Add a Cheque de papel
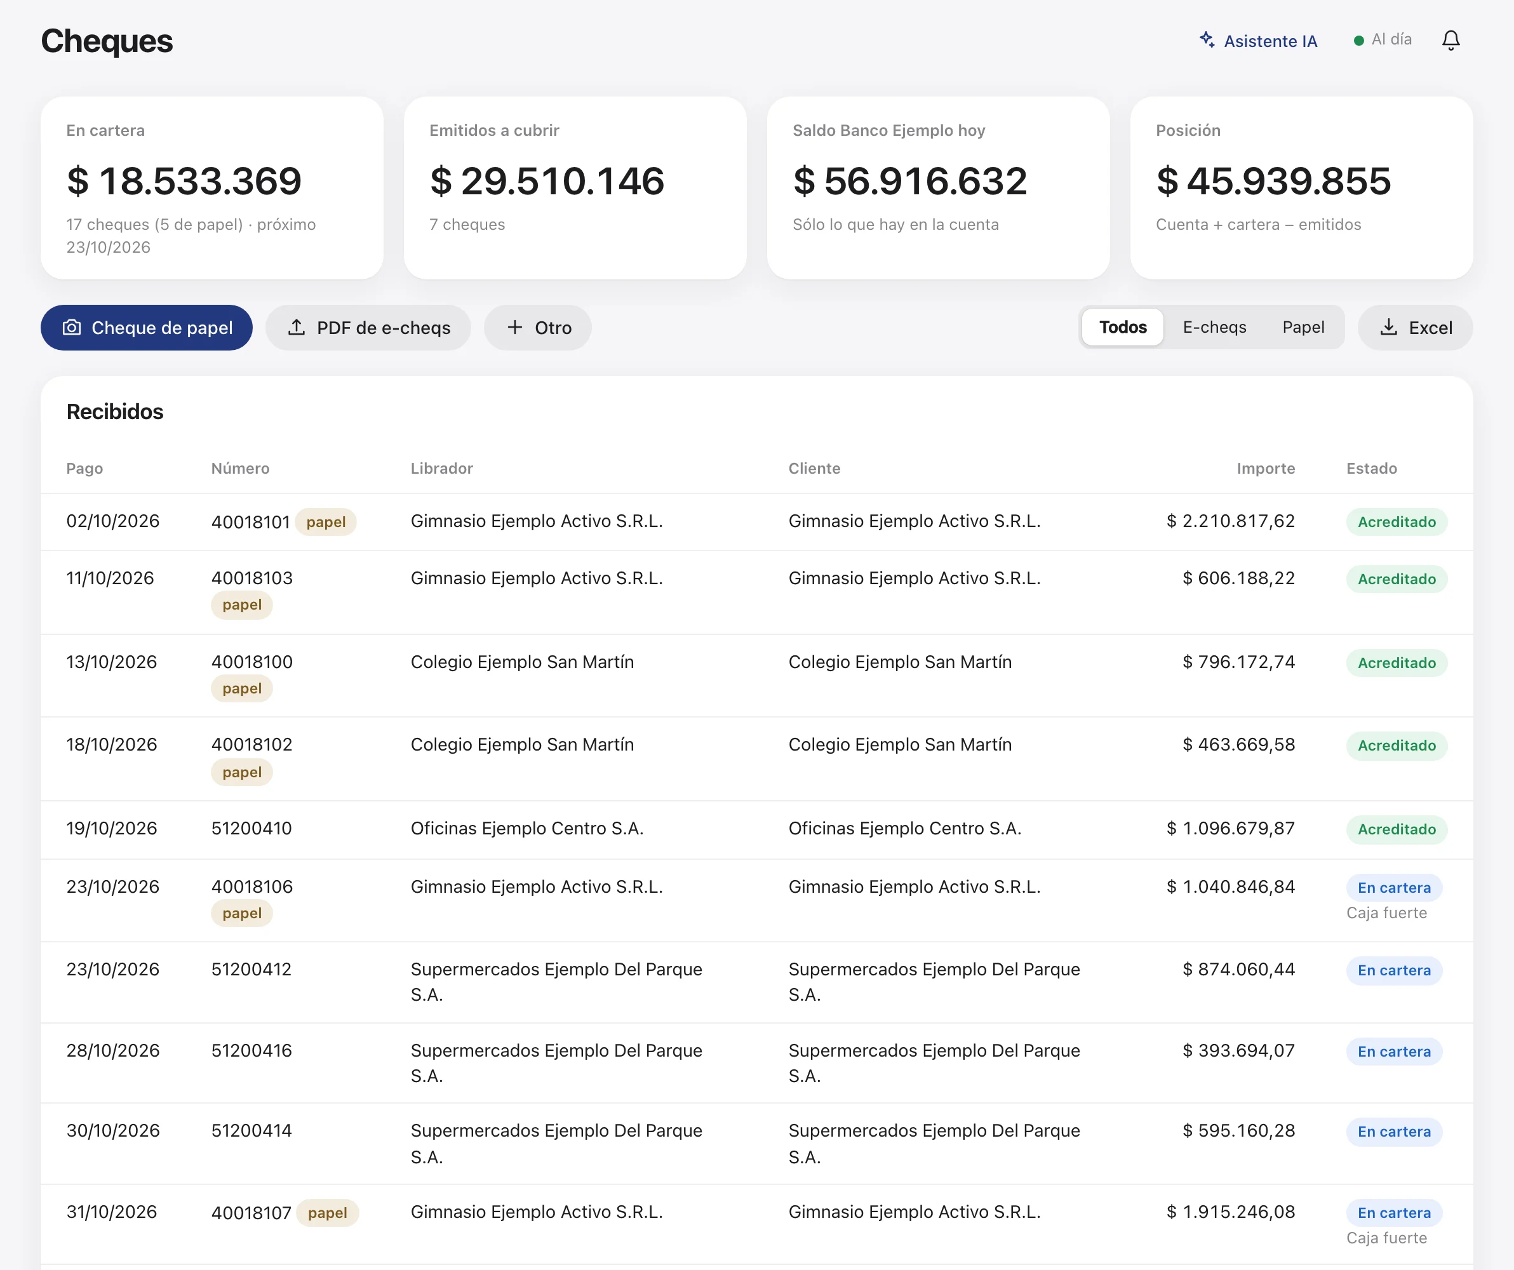The width and height of the screenshot is (1514, 1270). coord(146,327)
